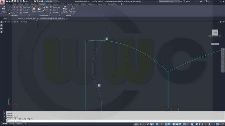Expand the Dimensional panel dropdown arrow
The height and width of the screenshot is (126, 225).
pos(49,15)
